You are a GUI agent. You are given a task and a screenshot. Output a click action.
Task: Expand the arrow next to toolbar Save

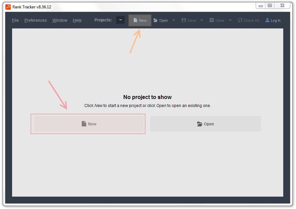pos(202,20)
